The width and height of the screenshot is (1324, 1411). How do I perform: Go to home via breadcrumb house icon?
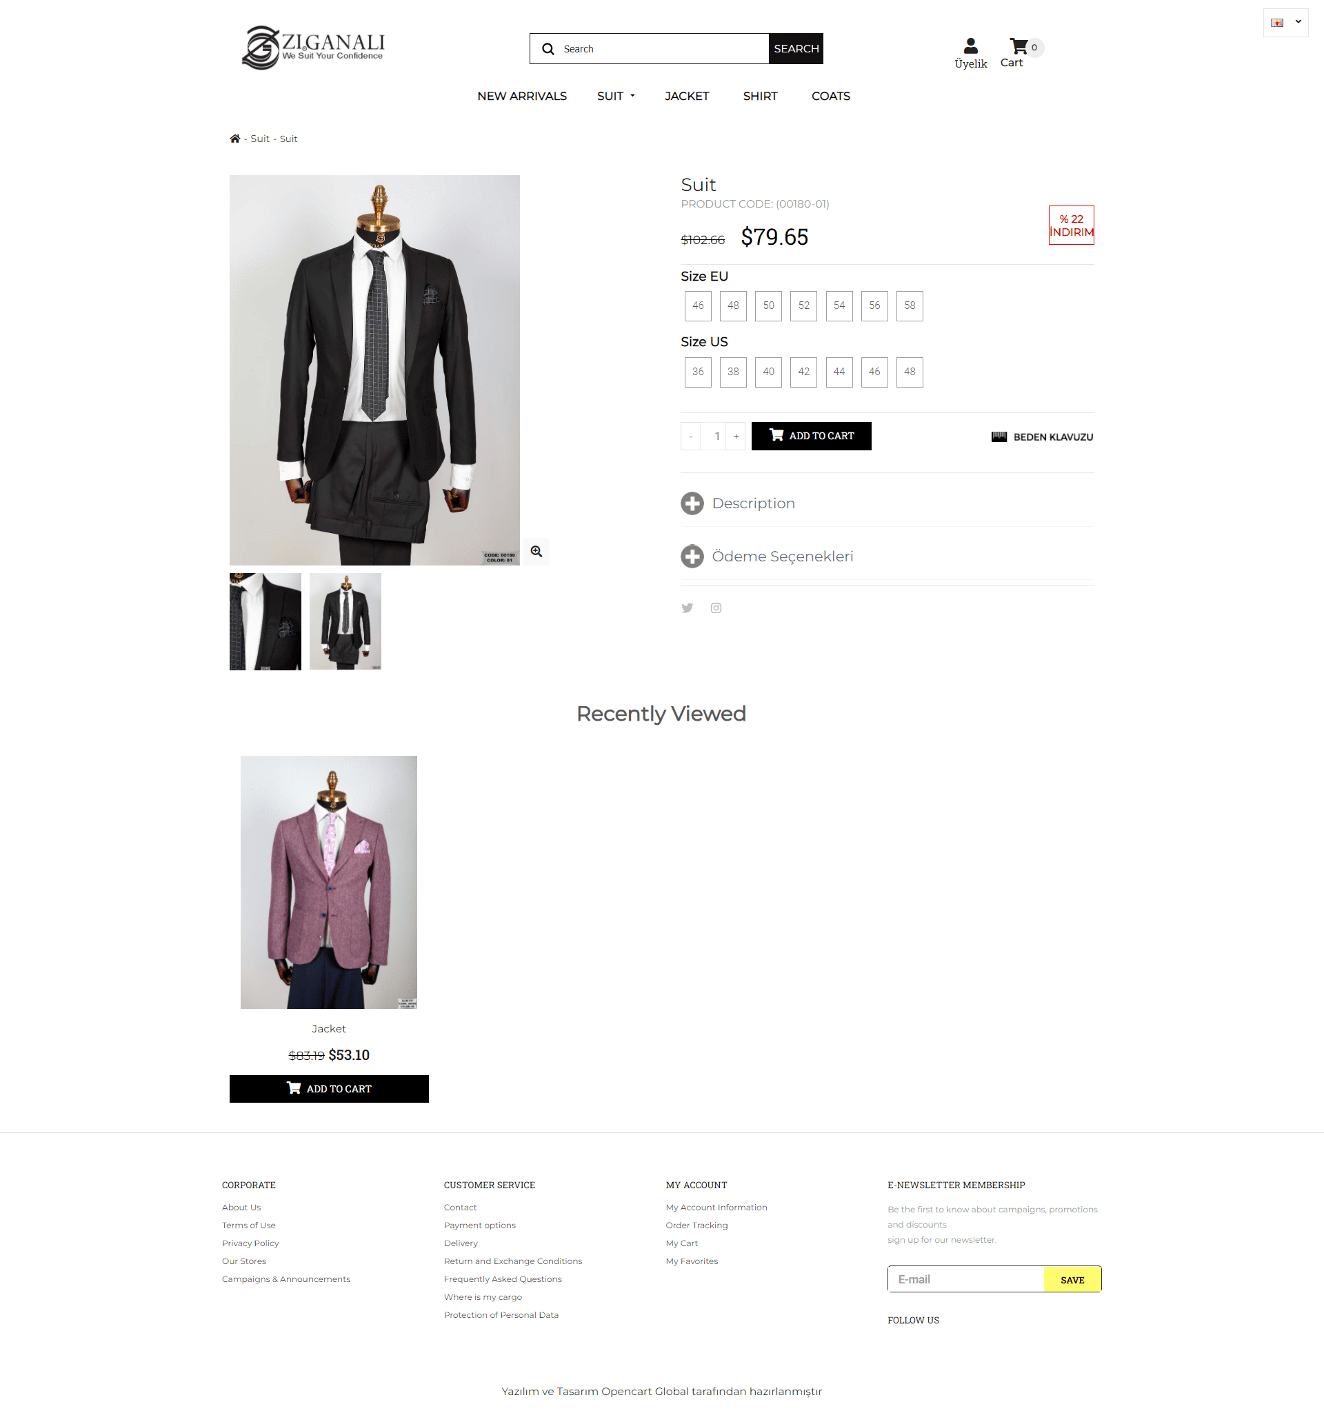(x=235, y=139)
